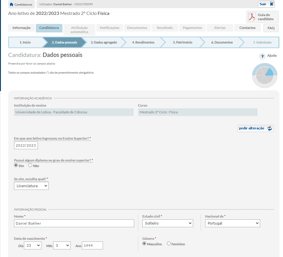Open the Nacional de Portugal dropdown
This screenshot has height=257, width=283.
pos(233,223)
